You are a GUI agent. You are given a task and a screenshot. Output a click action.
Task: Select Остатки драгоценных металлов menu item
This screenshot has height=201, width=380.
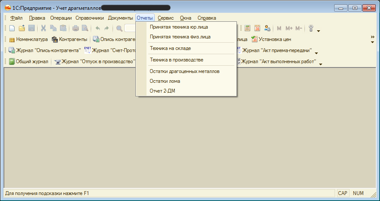click(185, 71)
